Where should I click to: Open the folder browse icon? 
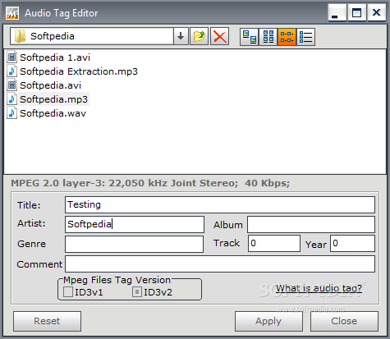click(200, 36)
